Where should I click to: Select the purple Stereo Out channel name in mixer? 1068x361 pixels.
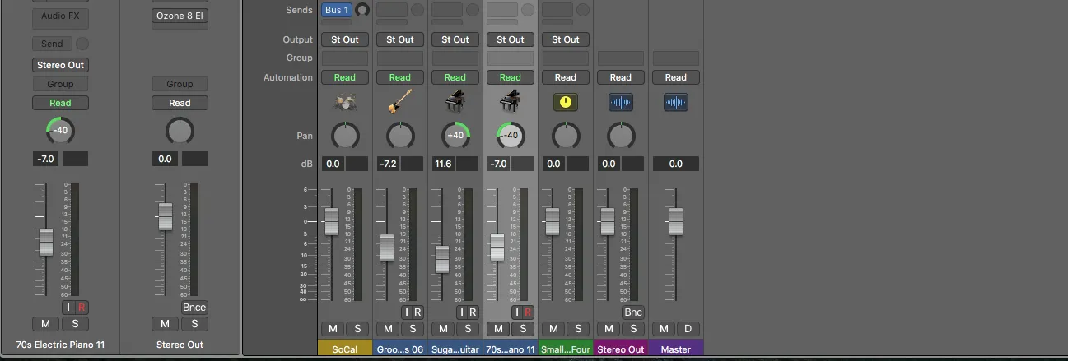621,349
